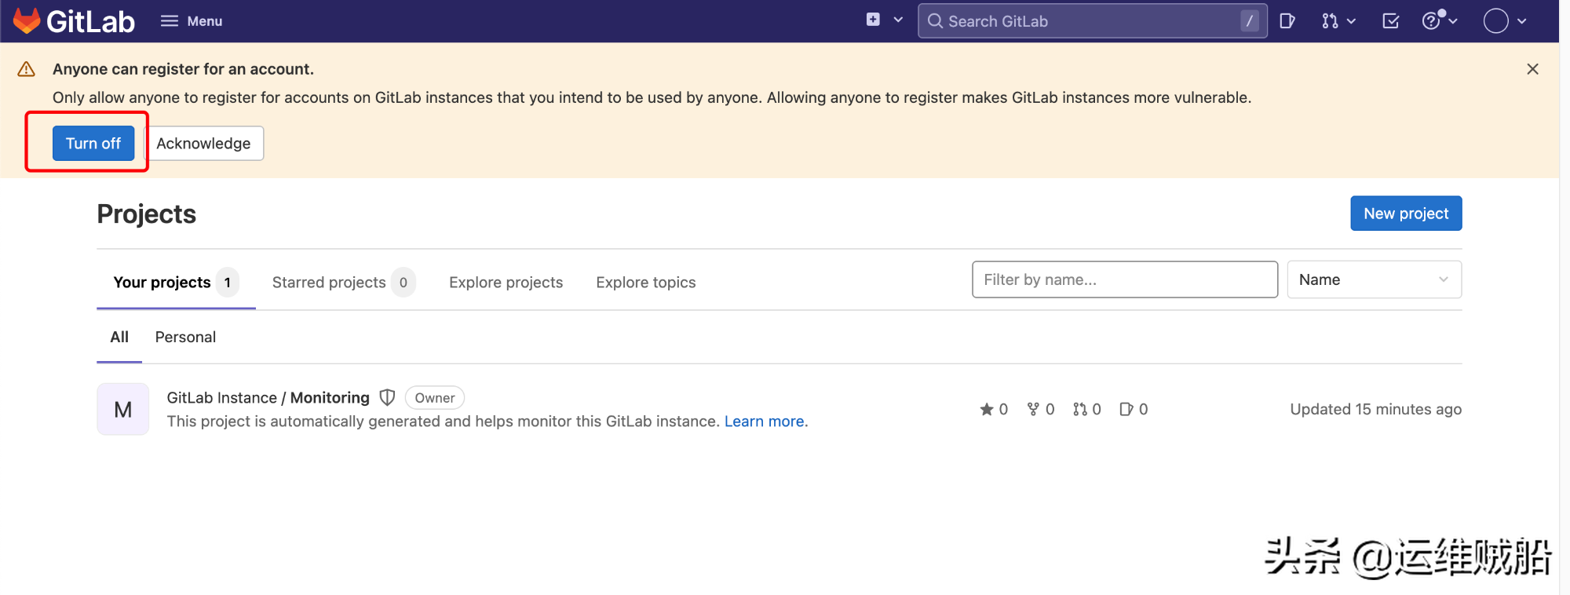Image resolution: width=1570 pixels, height=595 pixels.
Task: Click the create new plus icon
Action: coord(873,20)
